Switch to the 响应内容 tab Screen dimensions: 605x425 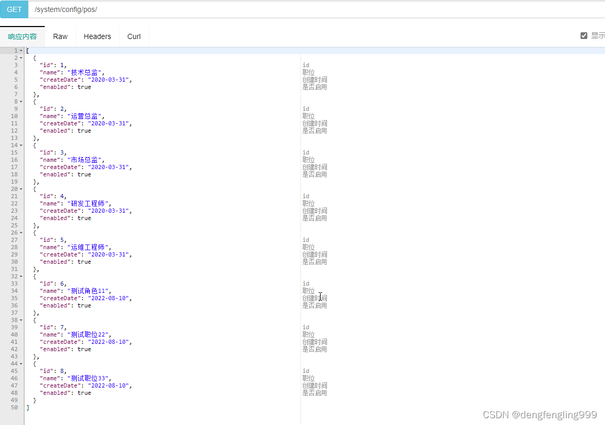[22, 36]
